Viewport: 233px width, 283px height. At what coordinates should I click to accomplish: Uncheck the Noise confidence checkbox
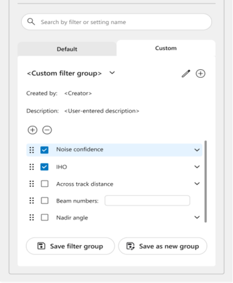coord(44,150)
